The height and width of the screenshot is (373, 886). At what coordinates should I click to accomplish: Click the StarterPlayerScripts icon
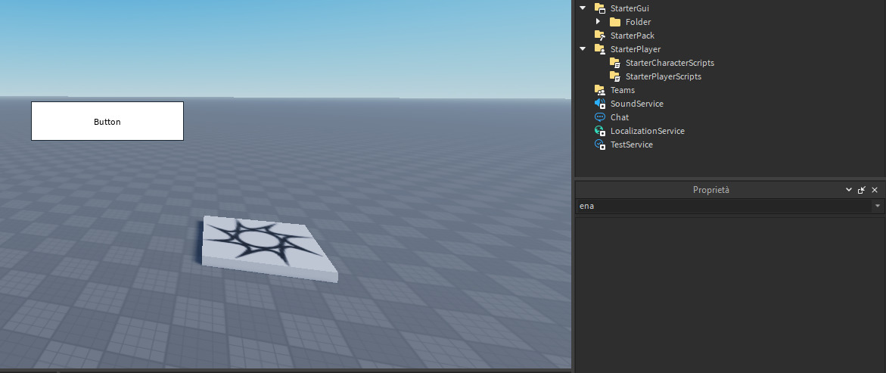(x=615, y=76)
